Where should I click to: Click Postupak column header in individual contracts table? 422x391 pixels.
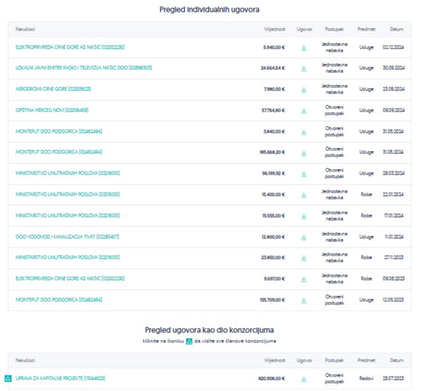334,29
